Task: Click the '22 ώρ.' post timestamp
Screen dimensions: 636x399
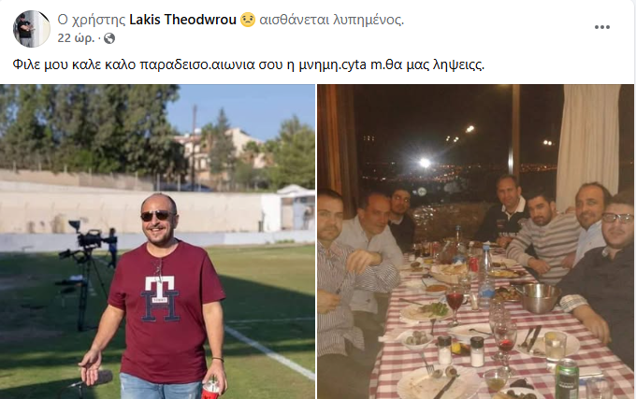Action: tap(76, 38)
